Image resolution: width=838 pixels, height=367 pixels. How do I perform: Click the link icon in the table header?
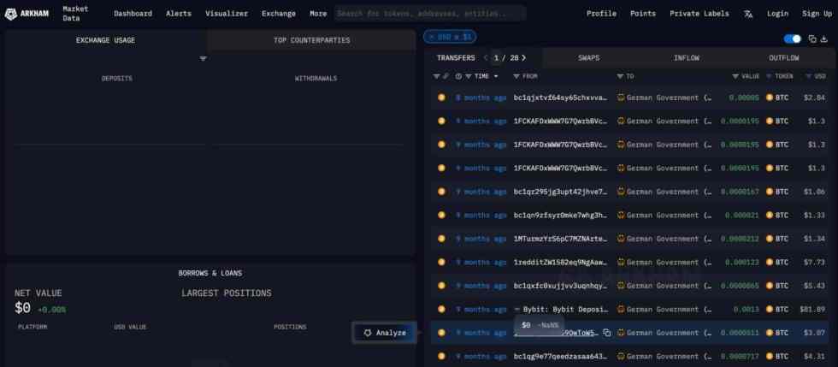click(x=445, y=76)
